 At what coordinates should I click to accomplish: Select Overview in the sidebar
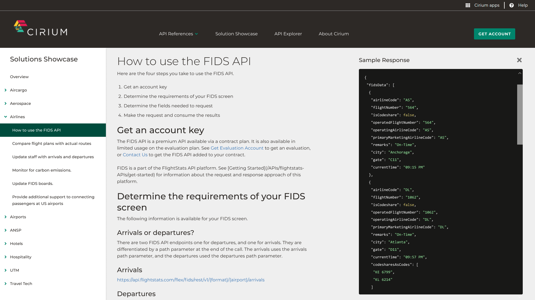pos(19,77)
